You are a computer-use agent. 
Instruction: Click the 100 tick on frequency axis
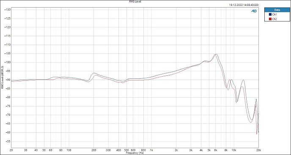tap(69, 150)
